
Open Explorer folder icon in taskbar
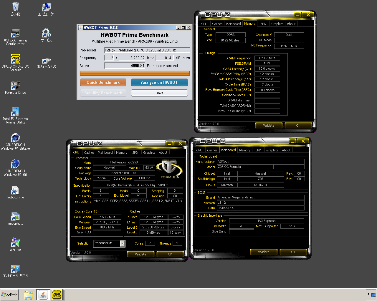pos(29,295)
